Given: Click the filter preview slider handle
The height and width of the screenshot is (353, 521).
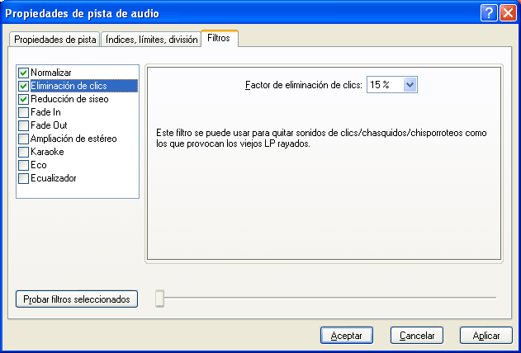Looking at the screenshot, I should pos(160,299).
